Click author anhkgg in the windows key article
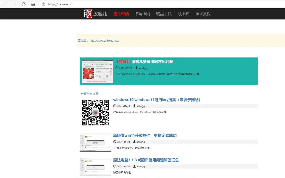 tap(140, 106)
